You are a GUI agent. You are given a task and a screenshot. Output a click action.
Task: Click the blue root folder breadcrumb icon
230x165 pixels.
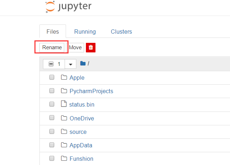point(83,63)
